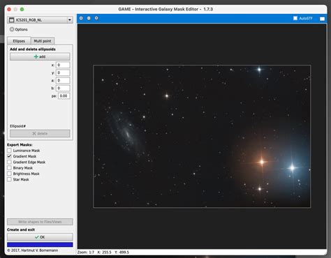Click the delete ellipsoid button

pyautogui.click(x=40, y=133)
